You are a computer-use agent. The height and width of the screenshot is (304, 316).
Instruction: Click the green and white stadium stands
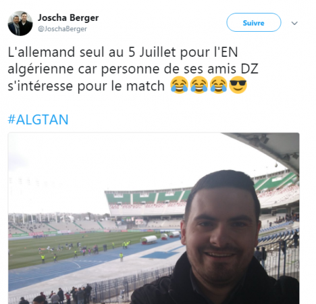pos(147,203)
